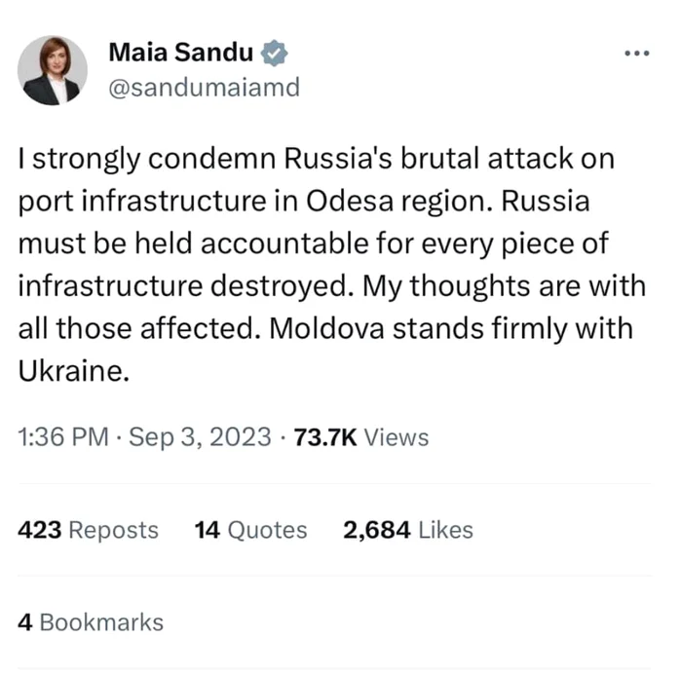View the 73.7K view count
682x675 pixels.
tap(325, 437)
